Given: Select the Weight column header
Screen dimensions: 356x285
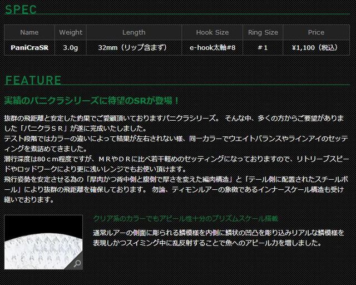Looking at the screenshot, I should (71, 32).
